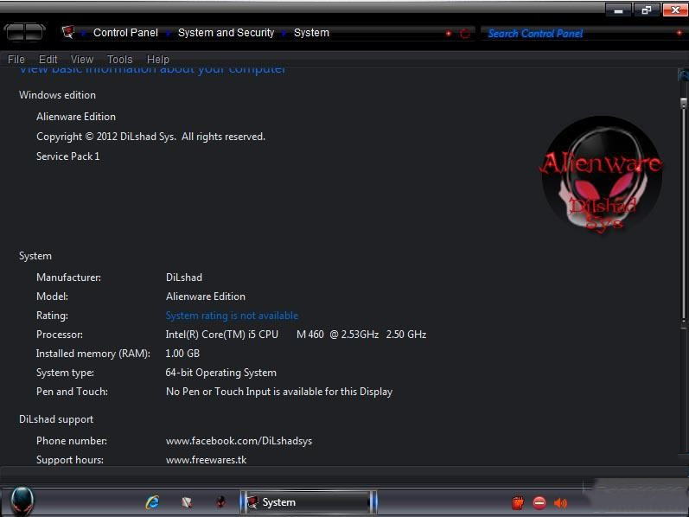Launch Internet Explorer from the taskbar
Viewport: 689px width, 517px height.
pyautogui.click(x=152, y=501)
